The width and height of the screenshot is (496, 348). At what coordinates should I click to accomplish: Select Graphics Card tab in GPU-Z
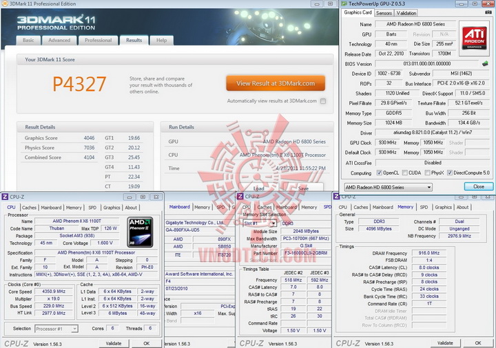pyautogui.click(x=358, y=12)
